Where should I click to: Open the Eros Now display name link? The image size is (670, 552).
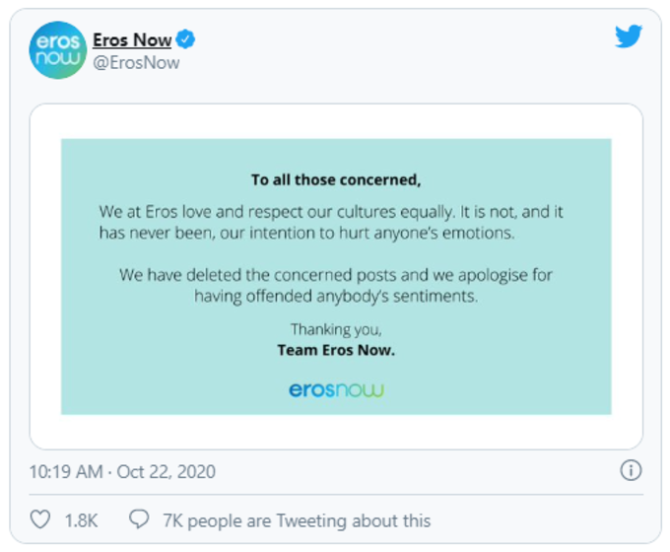coord(132,39)
